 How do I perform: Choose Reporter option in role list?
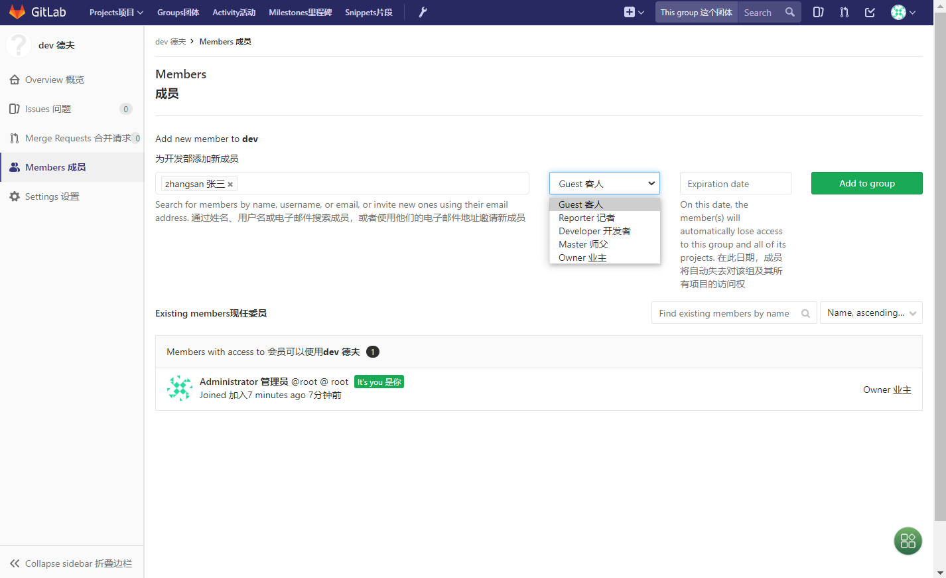pos(605,218)
